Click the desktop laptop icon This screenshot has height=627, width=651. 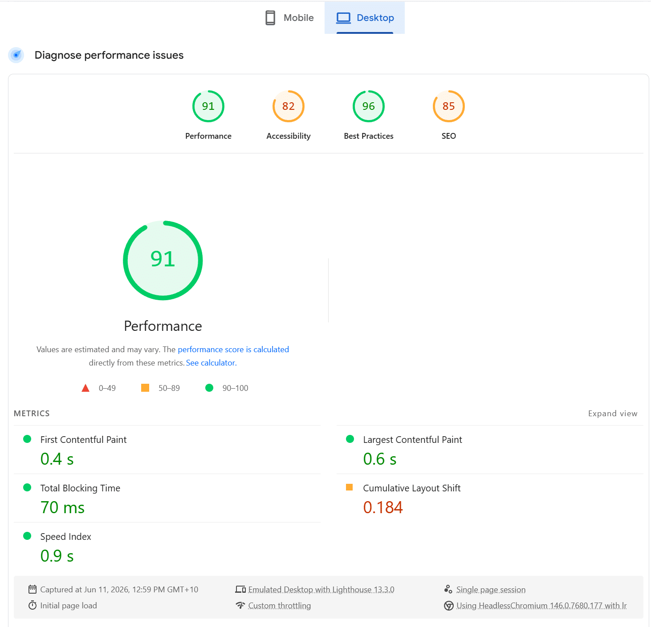[344, 18]
